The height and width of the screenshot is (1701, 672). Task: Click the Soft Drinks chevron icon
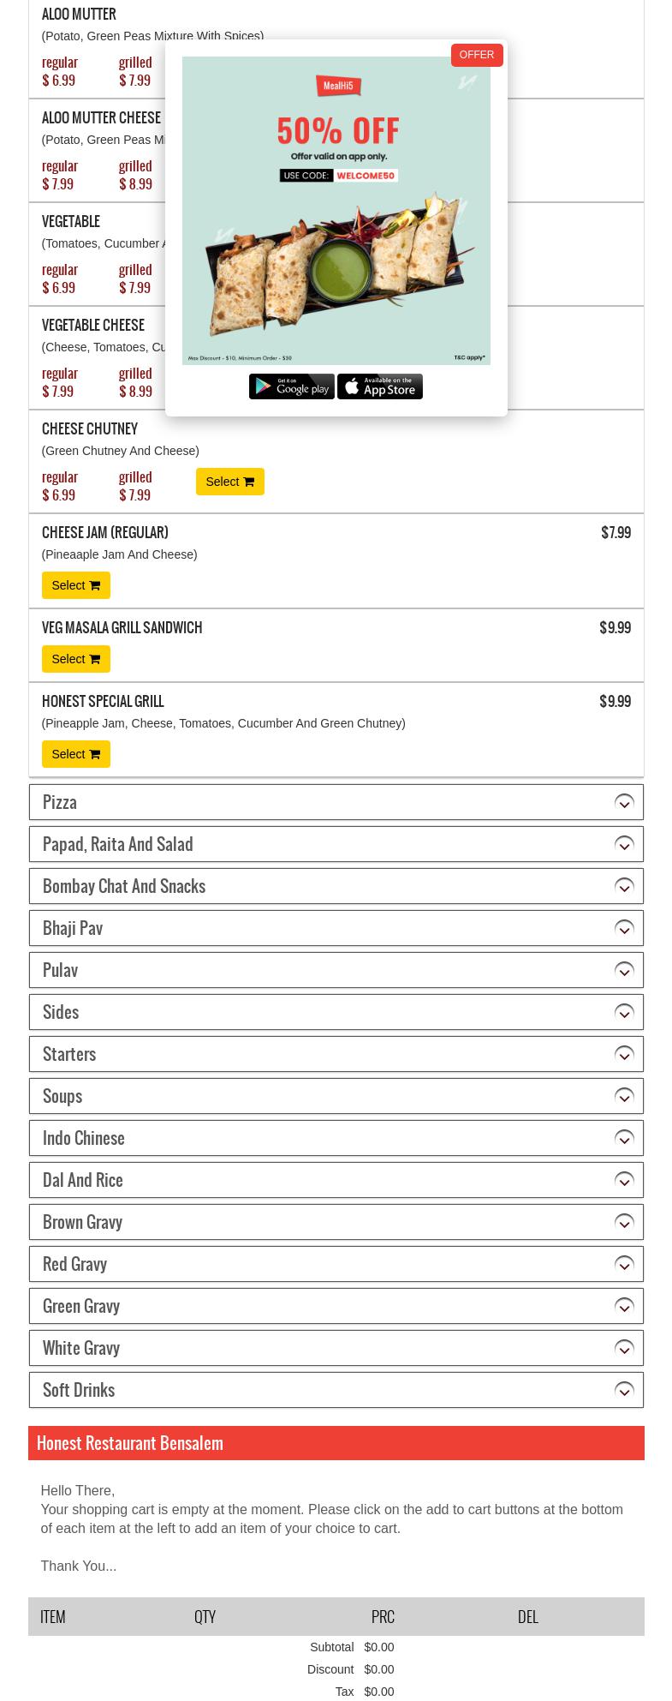[624, 1391]
